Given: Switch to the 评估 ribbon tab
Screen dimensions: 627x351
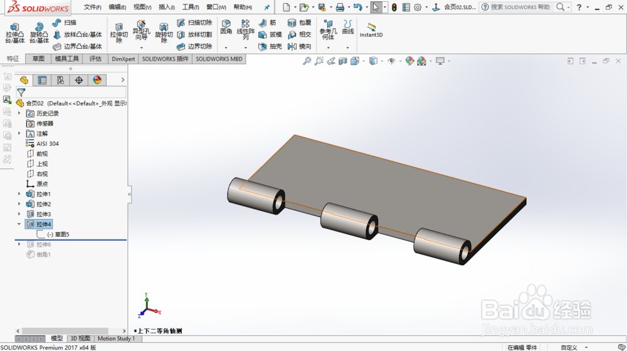Looking at the screenshot, I should point(95,59).
